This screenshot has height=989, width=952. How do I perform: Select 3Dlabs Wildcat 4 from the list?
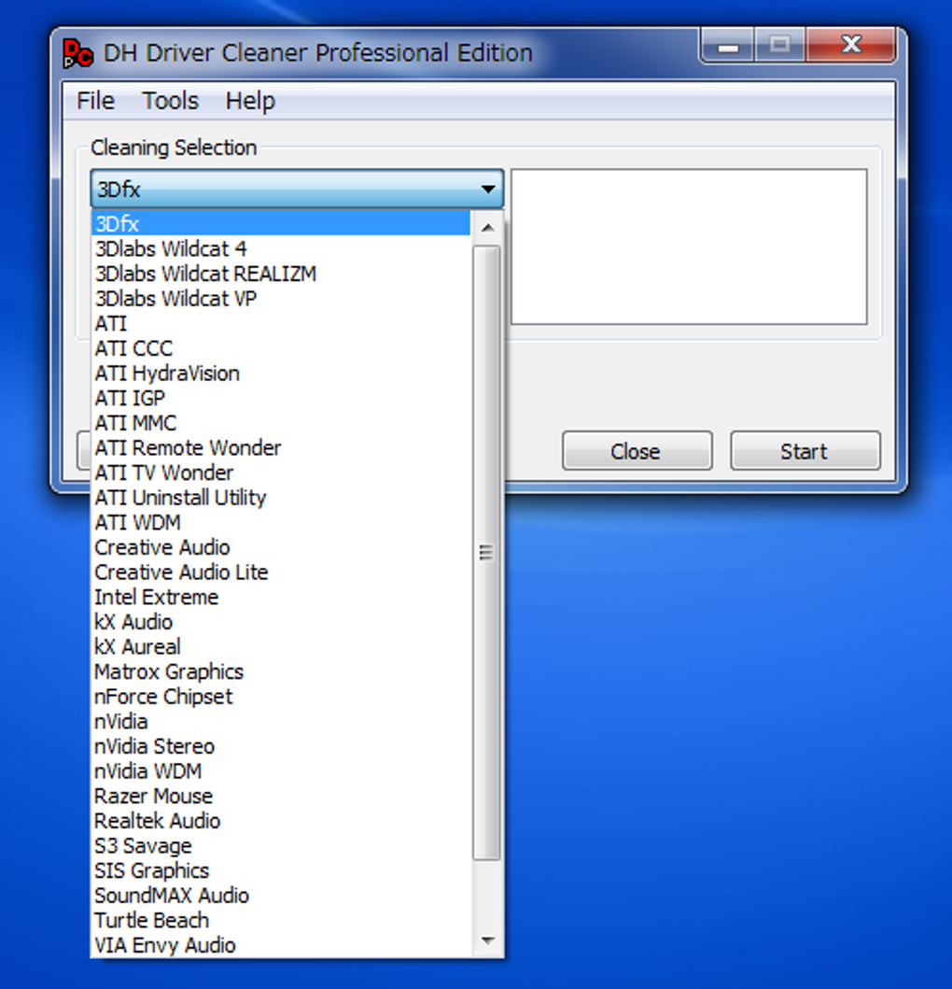(281, 248)
